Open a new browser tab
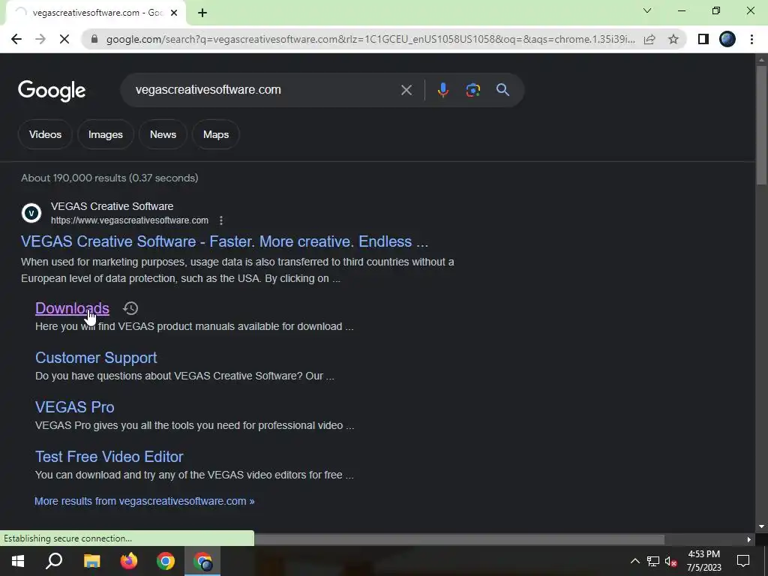The image size is (768, 576). coord(202,13)
